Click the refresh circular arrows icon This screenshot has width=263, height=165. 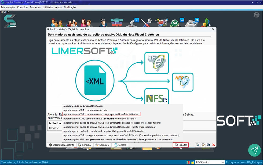coord(257,15)
